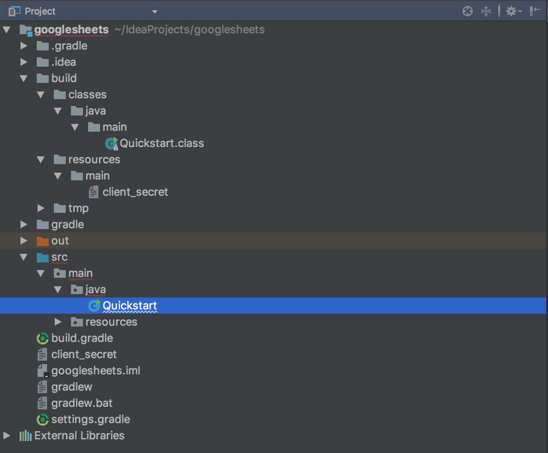Select the out folder label
This screenshot has width=548, height=453.
point(60,241)
